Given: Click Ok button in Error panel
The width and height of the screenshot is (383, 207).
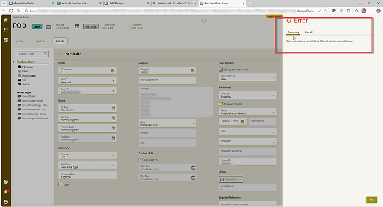Looking at the screenshot, I should (x=371, y=200).
